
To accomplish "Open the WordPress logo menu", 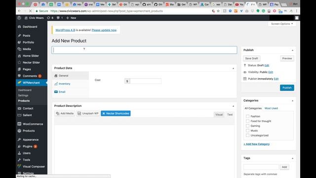I will (x=19, y=18).
